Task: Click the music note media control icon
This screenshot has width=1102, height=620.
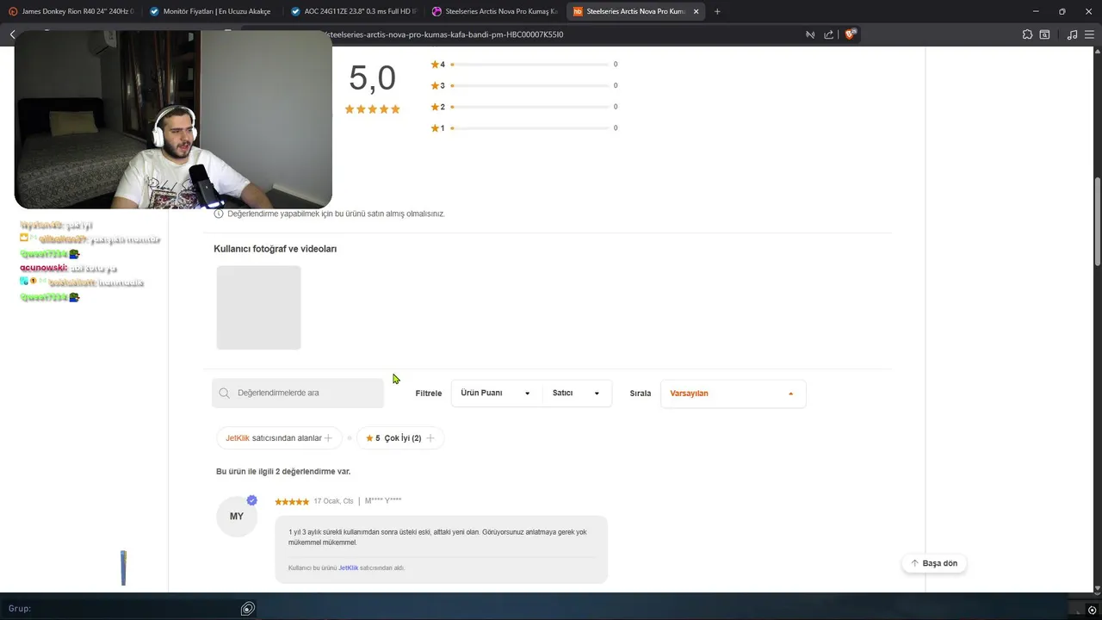Action: (1072, 34)
